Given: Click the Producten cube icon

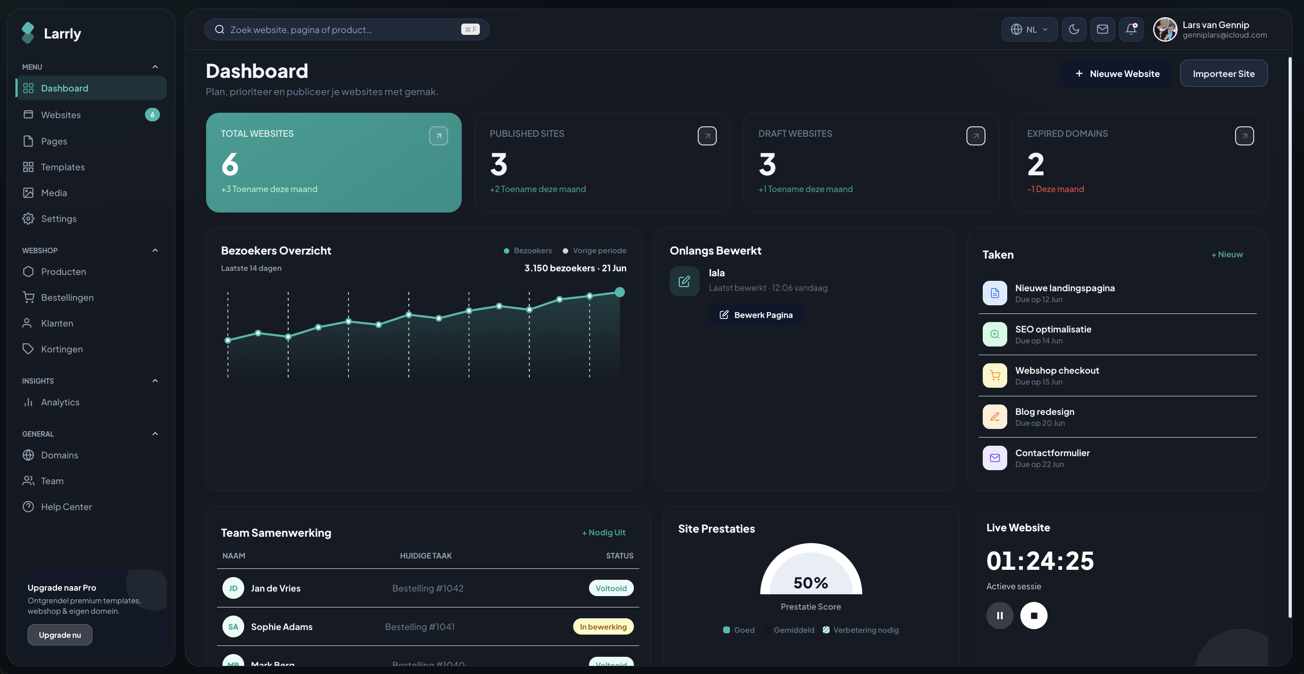Looking at the screenshot, I should click(29, 272).
